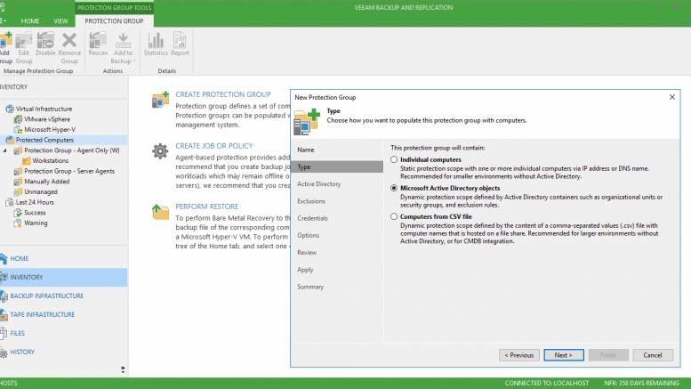Select Computers from CSV file radio button

394,216
